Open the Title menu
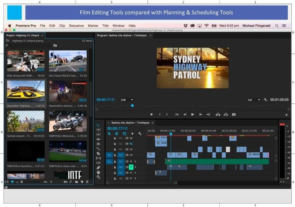The width and height of the screenshot is (295, 207). click(x=105, y=26)
